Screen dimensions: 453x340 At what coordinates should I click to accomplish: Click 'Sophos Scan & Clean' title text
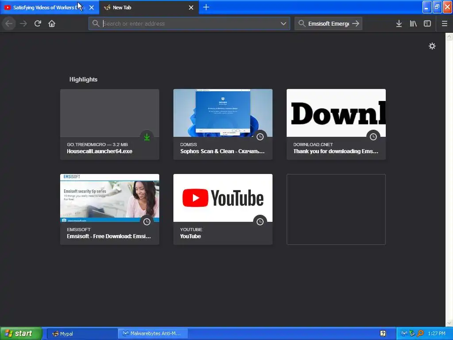[222, 151]
